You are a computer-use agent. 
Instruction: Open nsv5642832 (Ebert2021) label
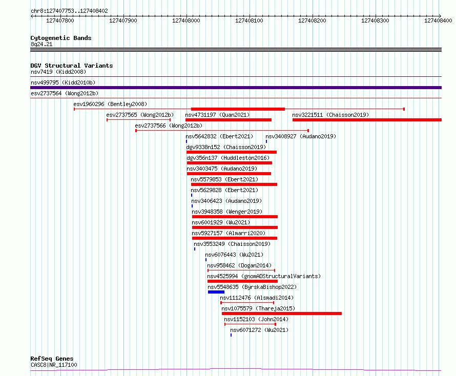219,136
